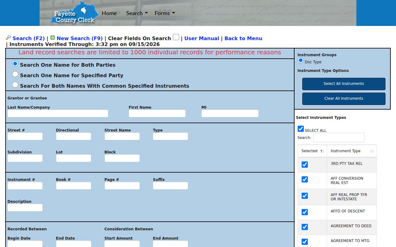Click Clear All Instruments button

(x=344, y=98)
